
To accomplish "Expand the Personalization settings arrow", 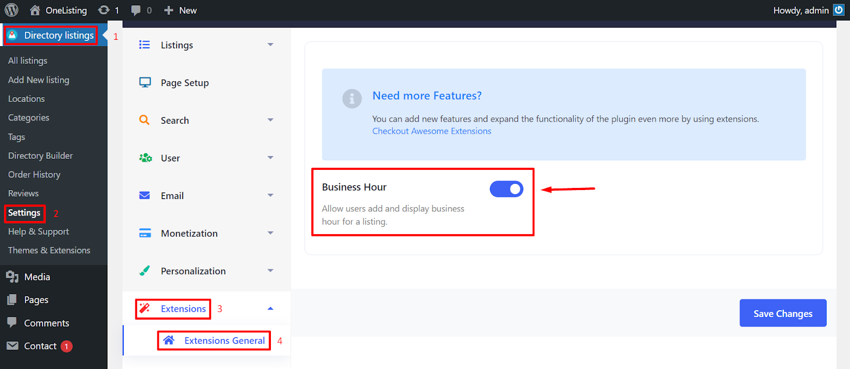I will pyautogui.click(x=270, y=271).
